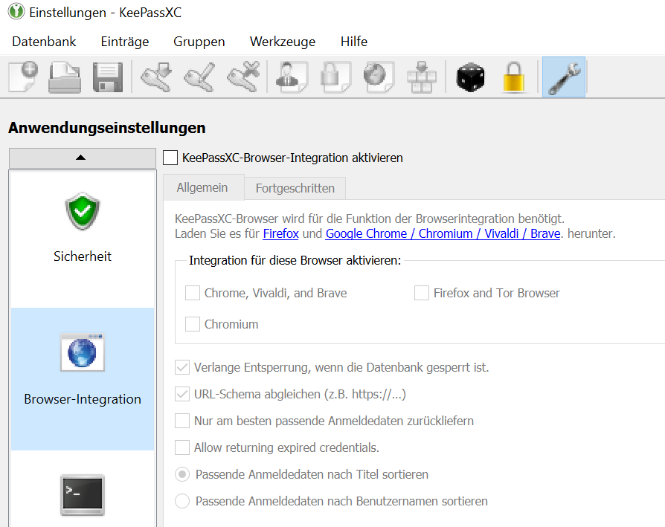Open the Werkzeuge menu
The height and width of the screenshot is (527, 665).
click(x=283, y=42)
